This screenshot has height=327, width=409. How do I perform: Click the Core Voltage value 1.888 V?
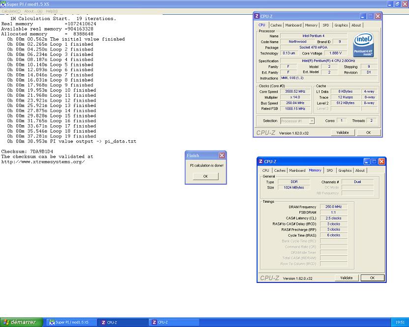click(335, 53)
